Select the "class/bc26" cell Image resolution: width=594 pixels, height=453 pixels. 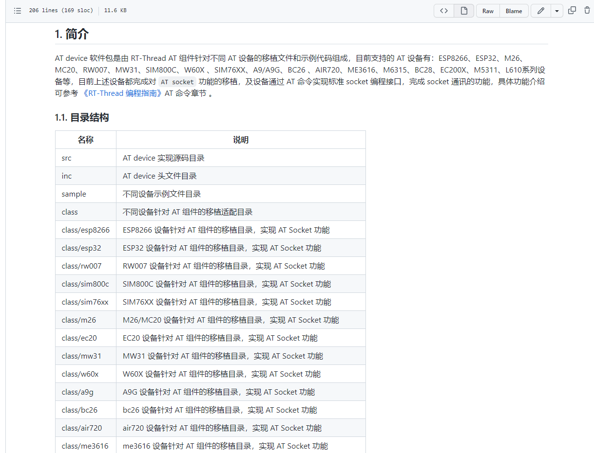[86, 410]
